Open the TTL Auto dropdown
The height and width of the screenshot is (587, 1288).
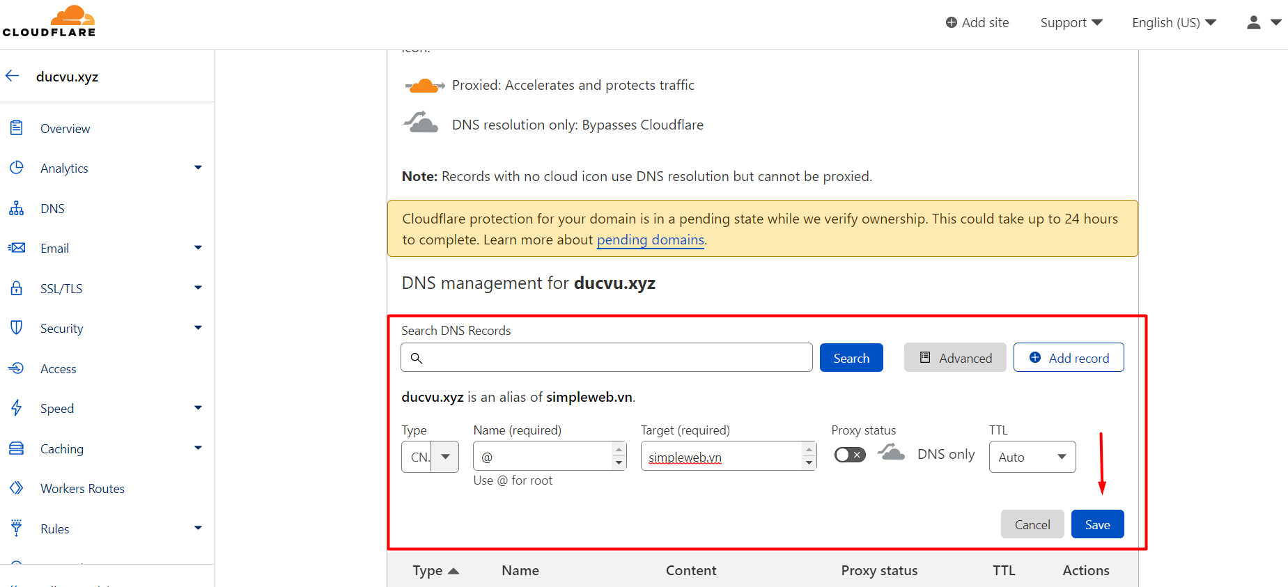pyautogui.click(x=1032, y=457)
